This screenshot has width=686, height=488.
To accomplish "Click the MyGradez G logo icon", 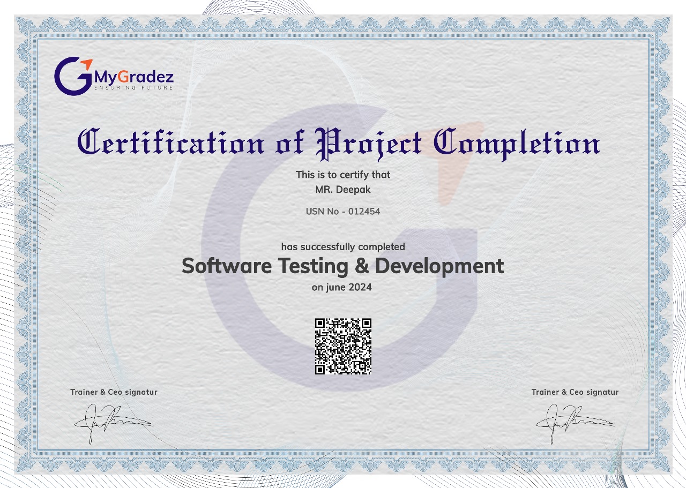I will pyautogui.click(x=74, y=76).
